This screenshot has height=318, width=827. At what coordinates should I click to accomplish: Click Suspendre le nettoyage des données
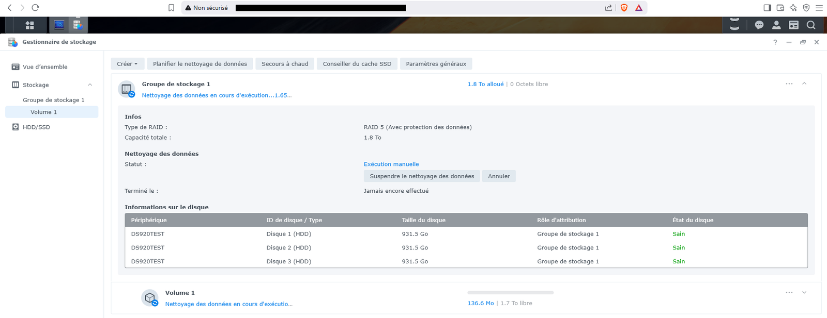422,176
